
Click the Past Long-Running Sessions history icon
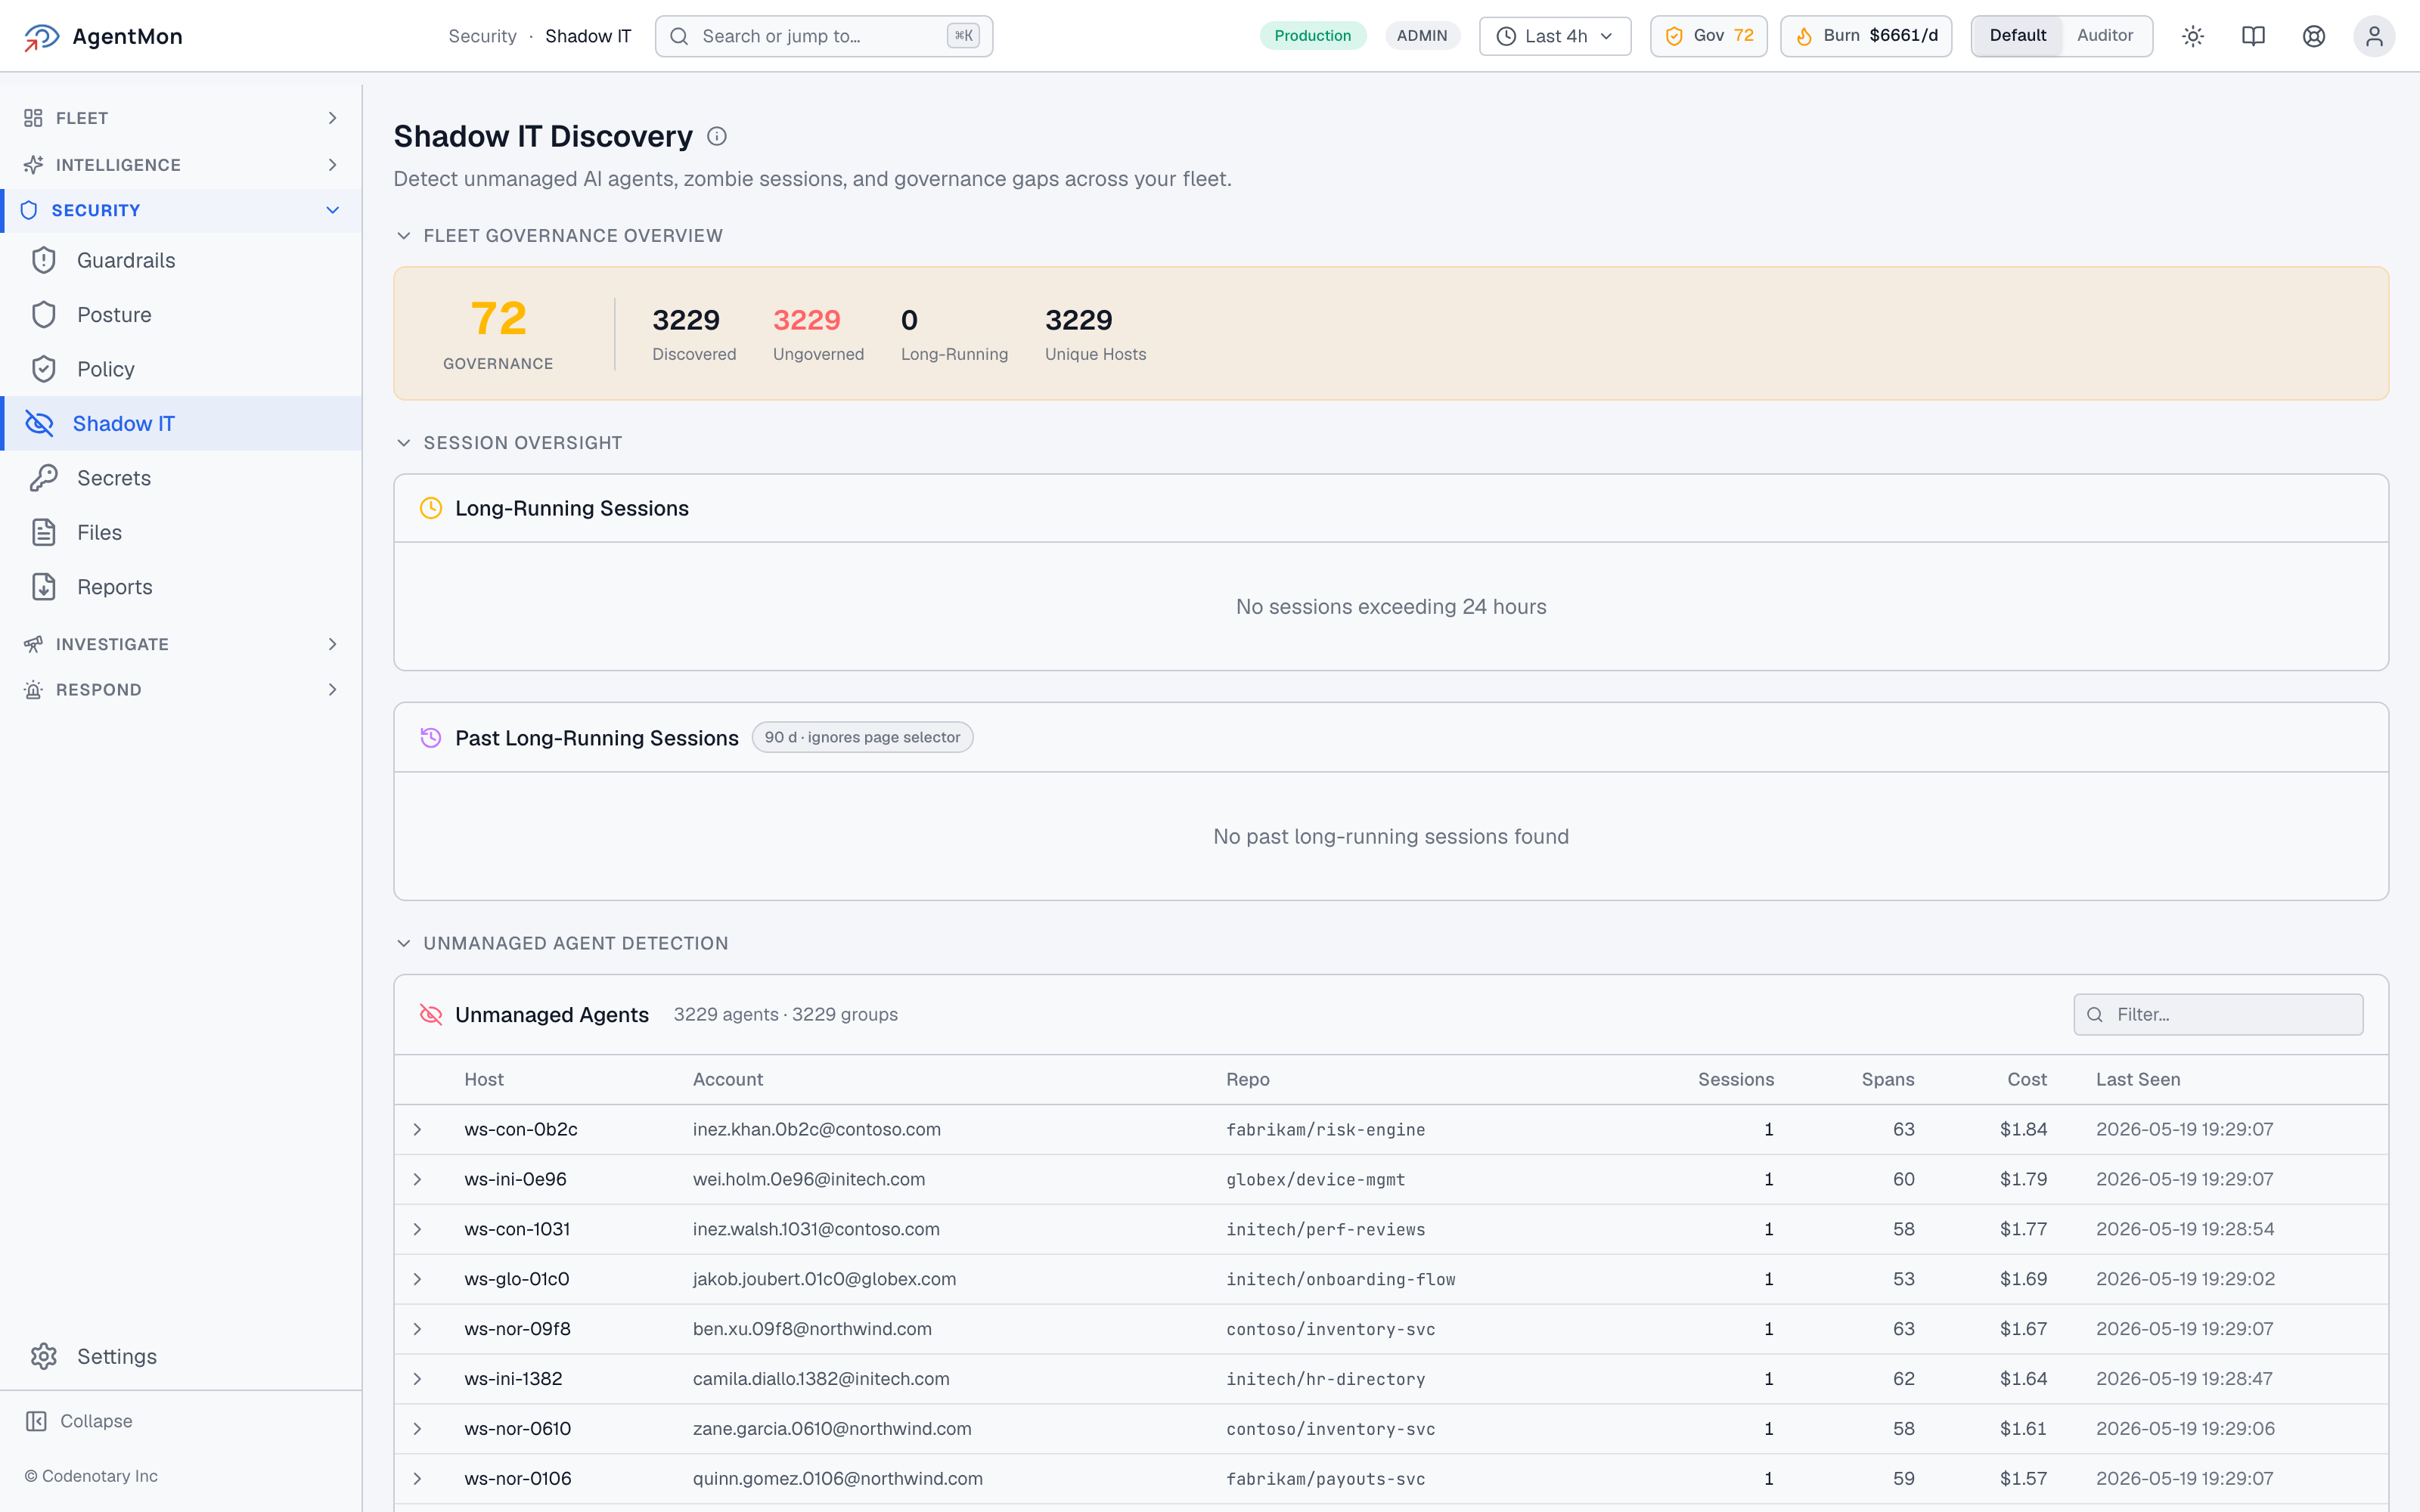[x=431, y=738]
